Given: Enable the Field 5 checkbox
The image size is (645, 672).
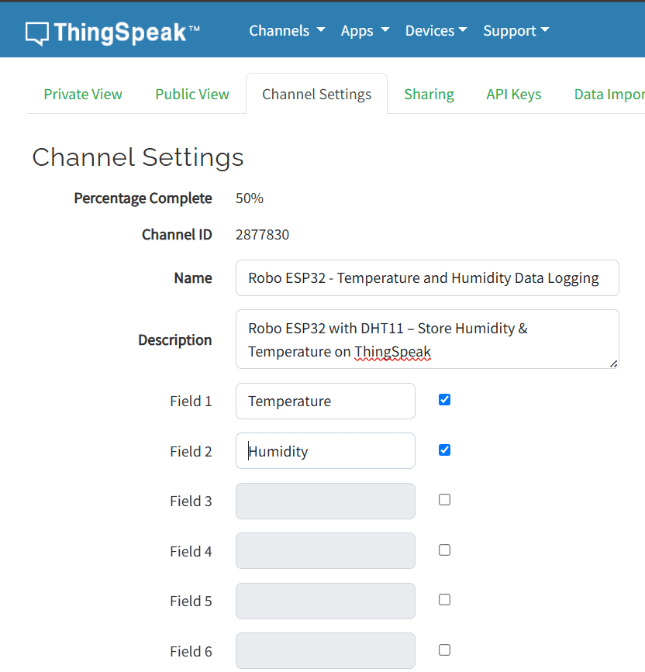Looking at the screenshot, I should [x=444, y=599].
